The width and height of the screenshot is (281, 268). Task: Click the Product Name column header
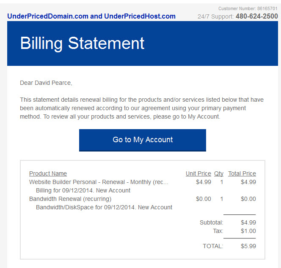[x=48, y=173]
